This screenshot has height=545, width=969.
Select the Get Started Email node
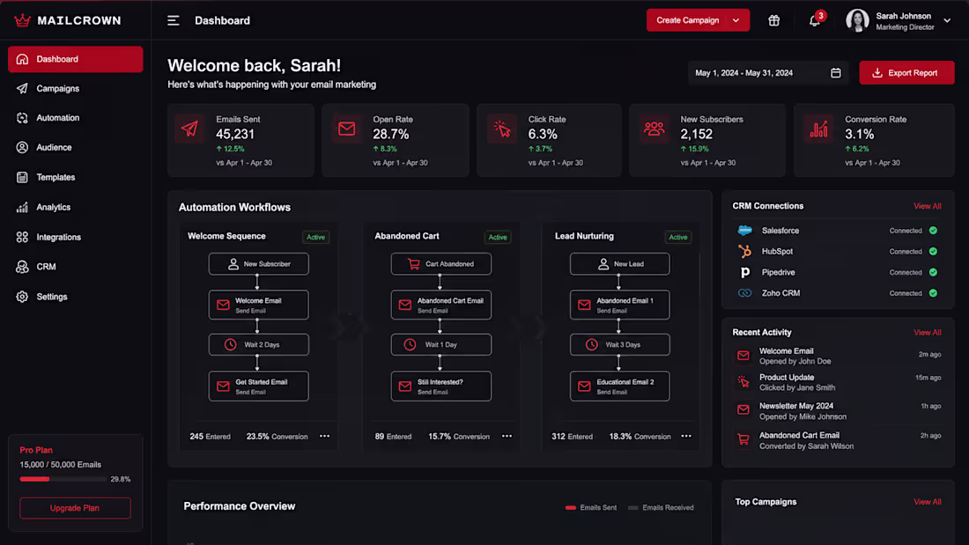(x=258, y=387)
